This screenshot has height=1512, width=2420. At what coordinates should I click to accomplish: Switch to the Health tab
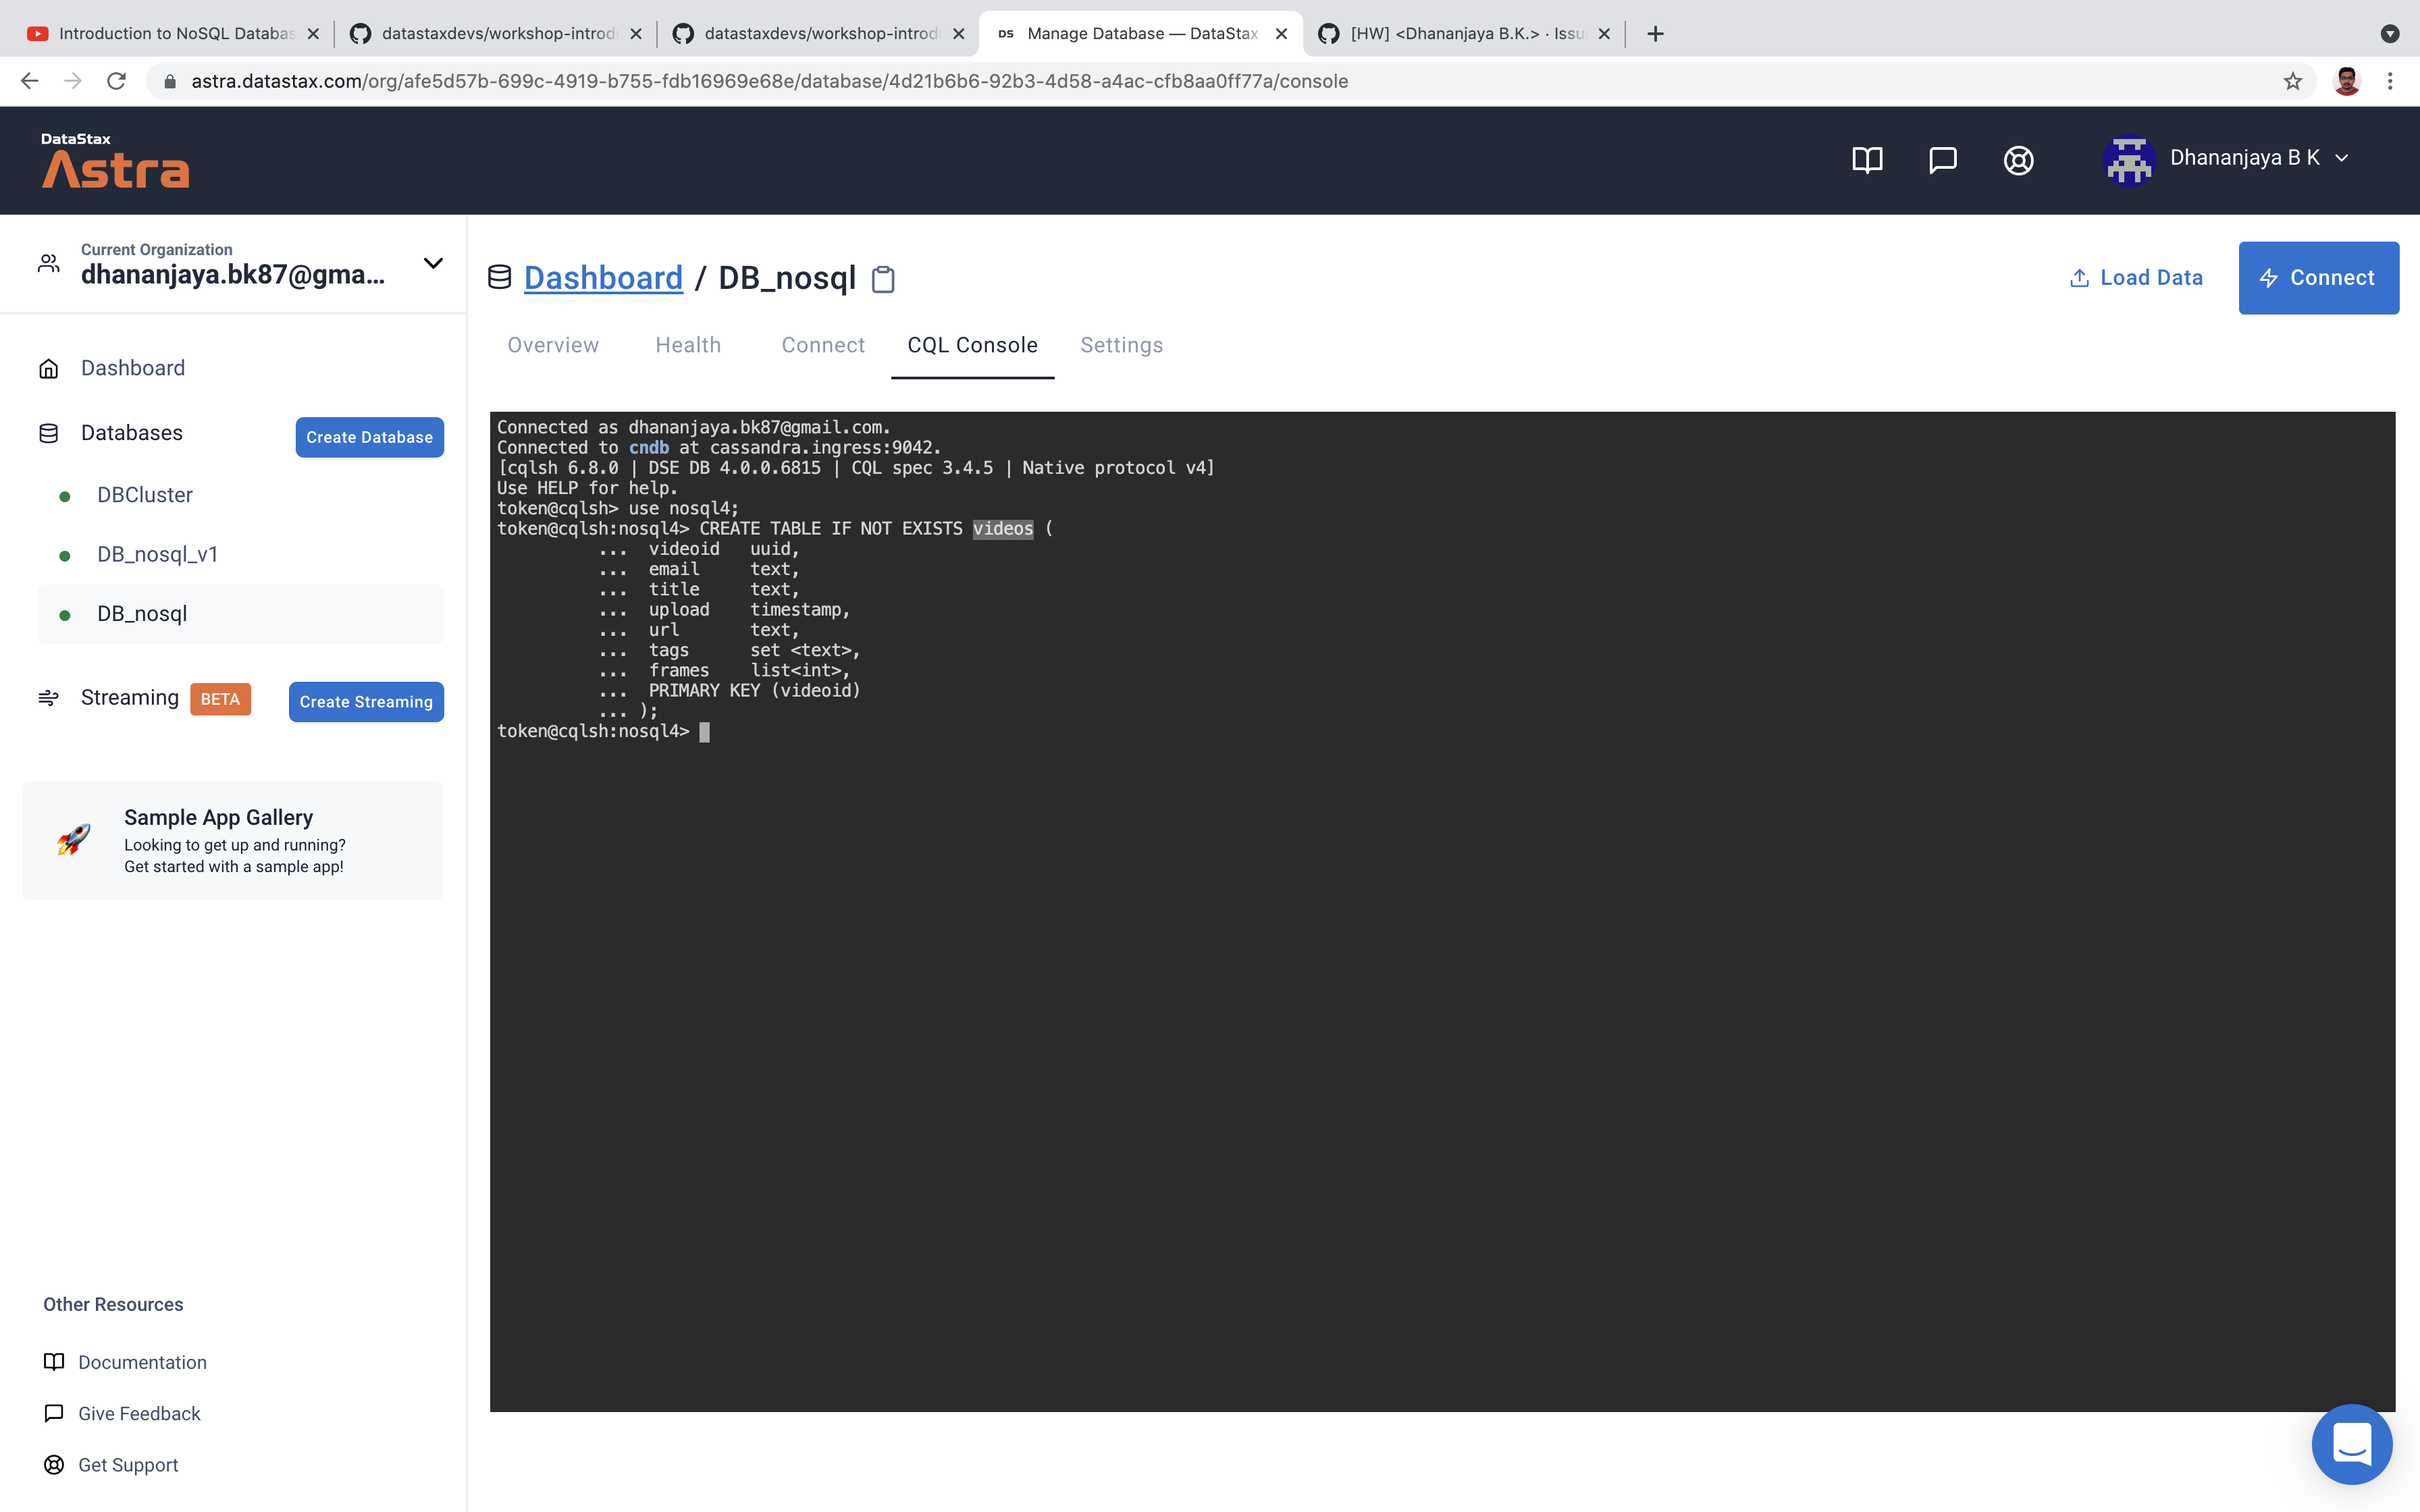688,345
